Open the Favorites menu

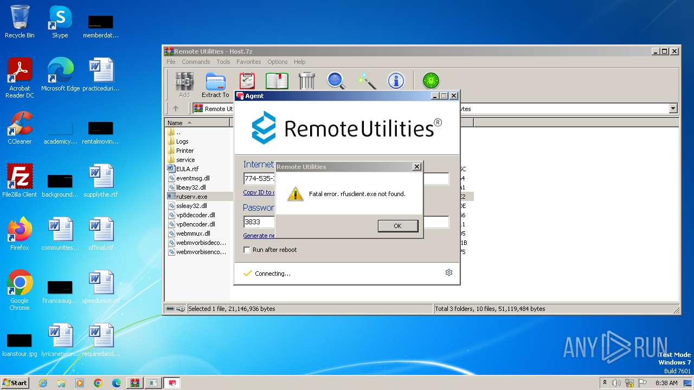click(249, 62)
